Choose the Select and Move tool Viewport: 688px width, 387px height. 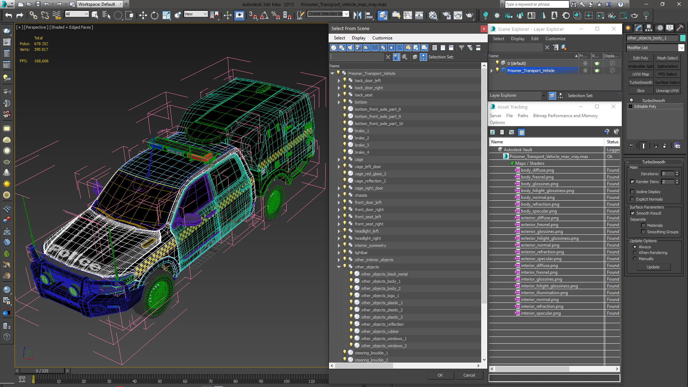coord(143,15)
